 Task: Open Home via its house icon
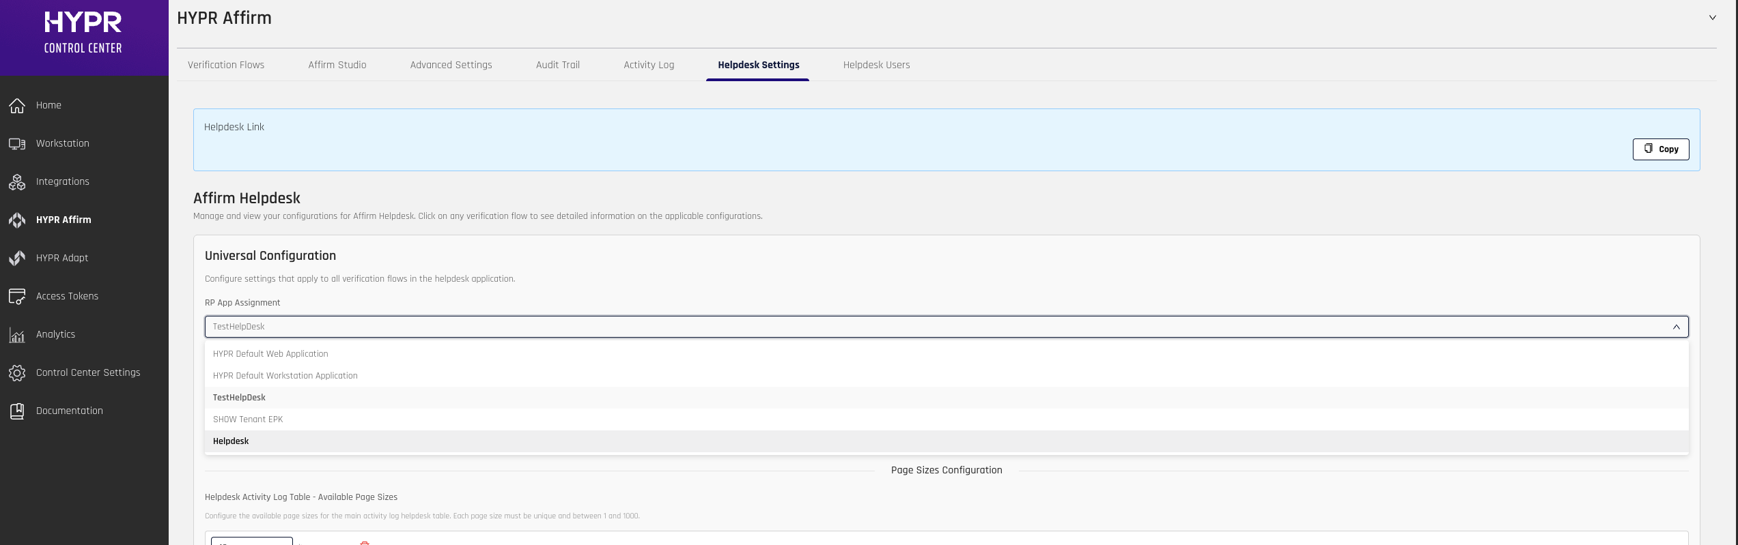point(17,105)
